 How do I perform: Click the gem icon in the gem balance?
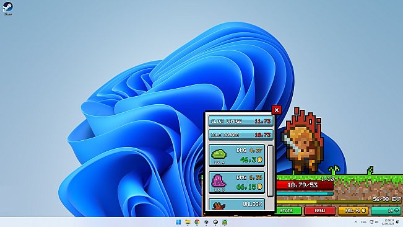[397, 210]
